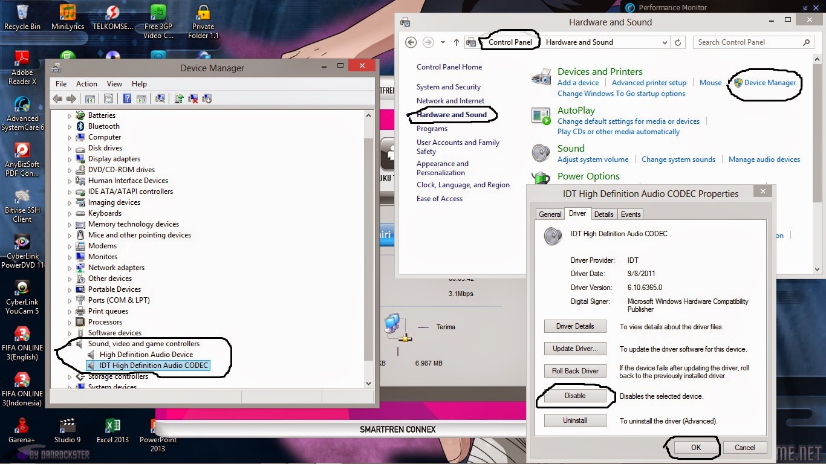Collapse Sound, video and game controllers node
This screenshot has width=826, height=464.
(x=70, y=344)
